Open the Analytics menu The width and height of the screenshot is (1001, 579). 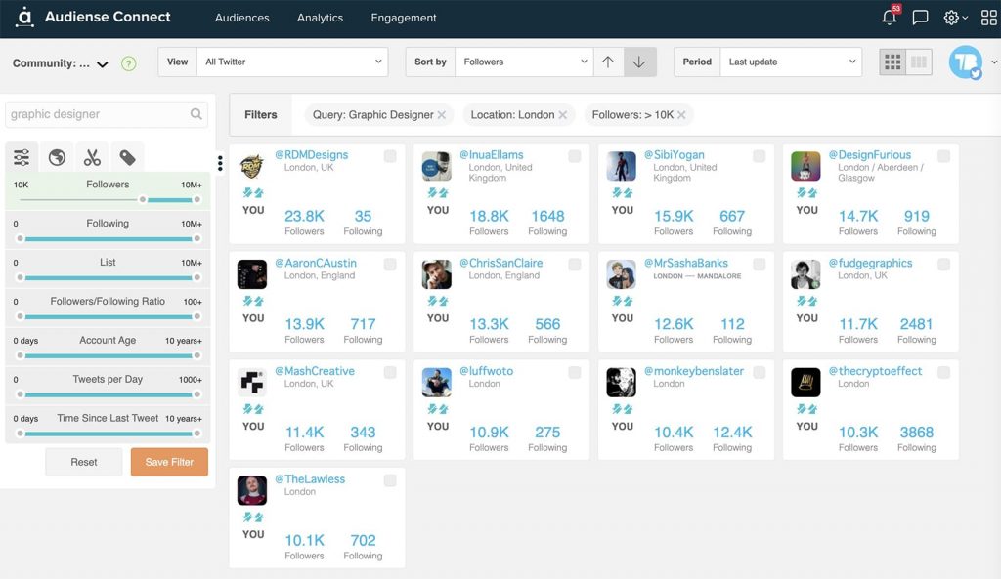tap(320, 18)
